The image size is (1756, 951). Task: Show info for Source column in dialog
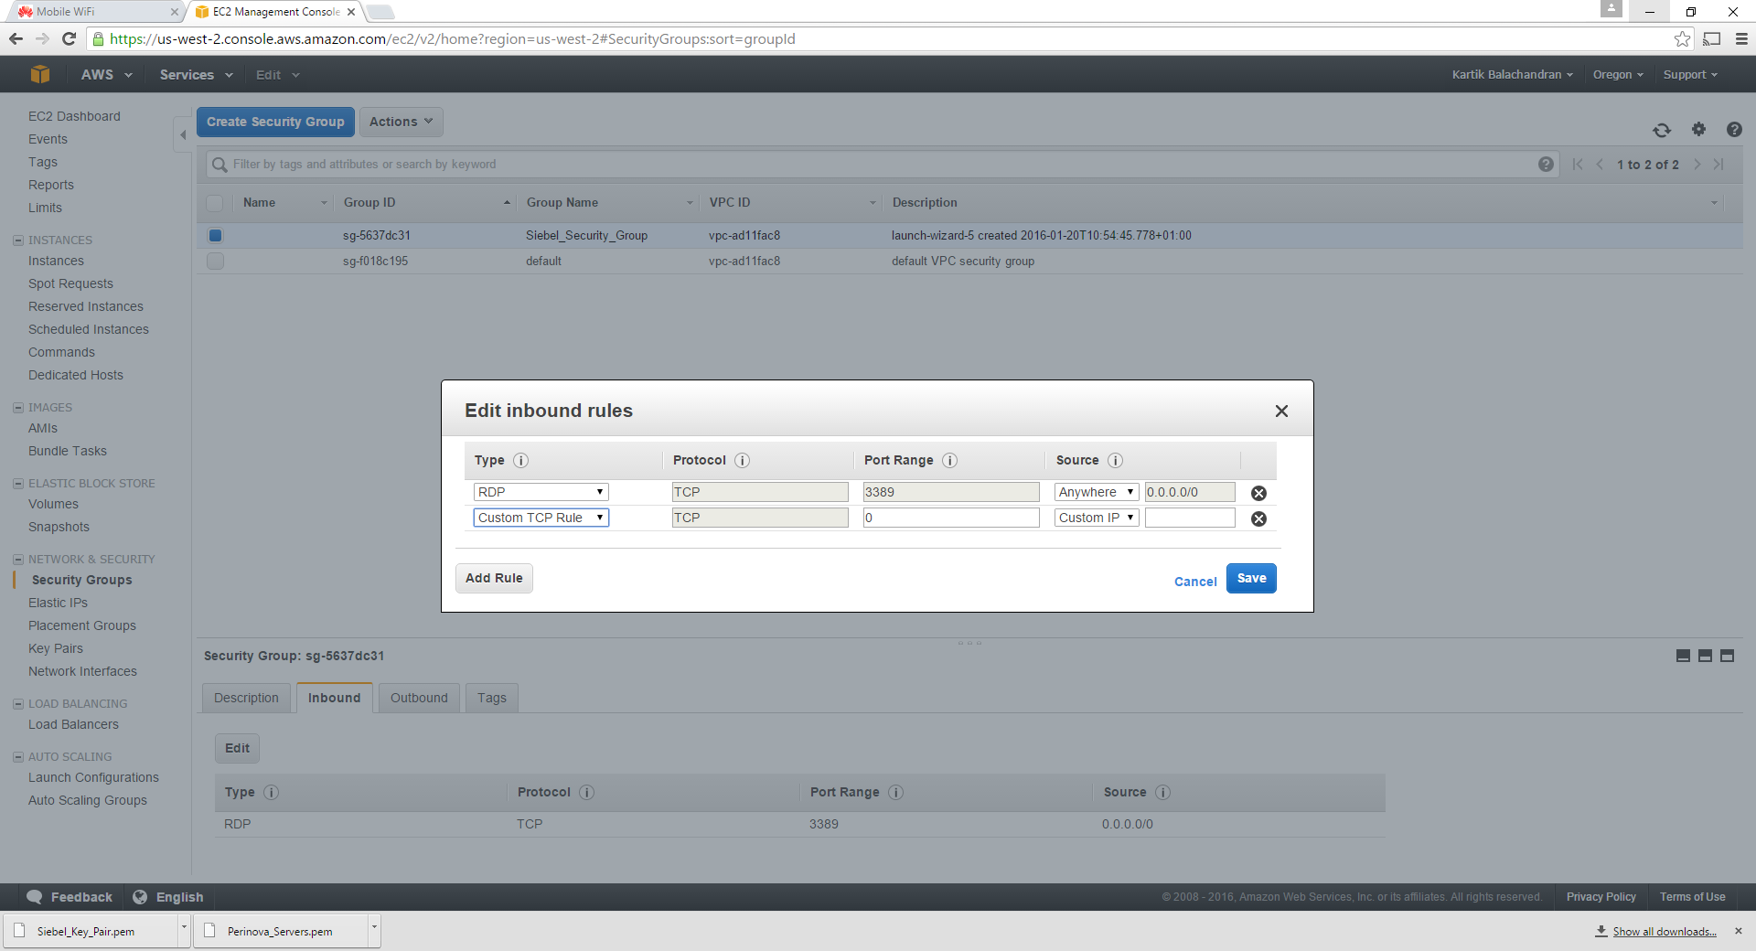1115,460
